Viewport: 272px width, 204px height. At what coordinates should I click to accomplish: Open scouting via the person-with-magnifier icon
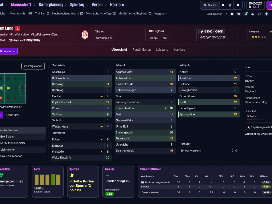253,14
